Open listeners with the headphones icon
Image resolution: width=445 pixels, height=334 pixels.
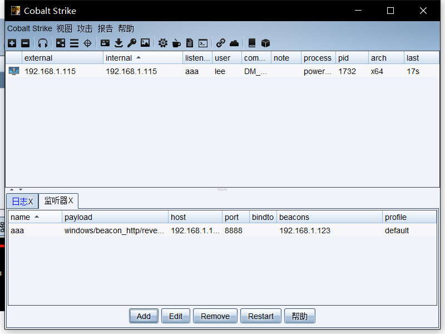[43, 43]
